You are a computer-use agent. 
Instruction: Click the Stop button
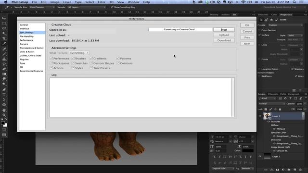224,29
